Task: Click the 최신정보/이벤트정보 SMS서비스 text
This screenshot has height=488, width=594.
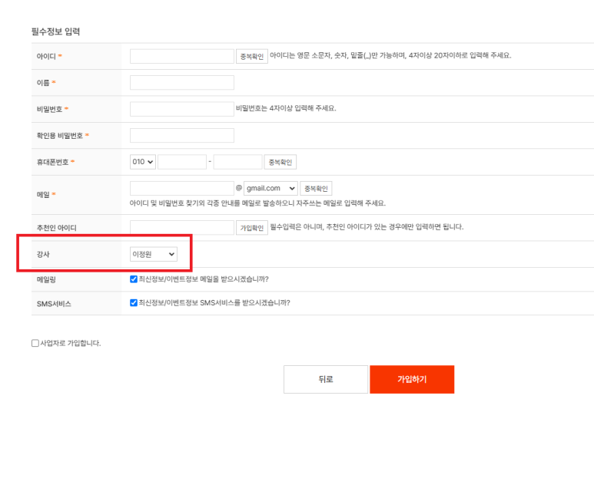Action: (214, 302)
